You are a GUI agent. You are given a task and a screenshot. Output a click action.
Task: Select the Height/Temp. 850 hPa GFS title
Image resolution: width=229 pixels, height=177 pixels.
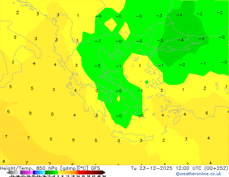click(50, 168)
